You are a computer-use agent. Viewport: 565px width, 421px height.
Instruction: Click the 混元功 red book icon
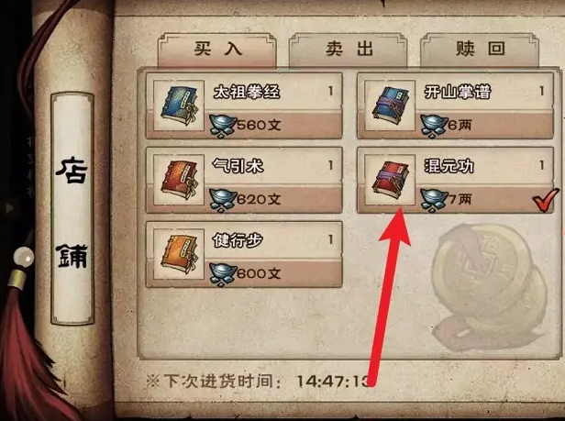click(x=390, y=180)
